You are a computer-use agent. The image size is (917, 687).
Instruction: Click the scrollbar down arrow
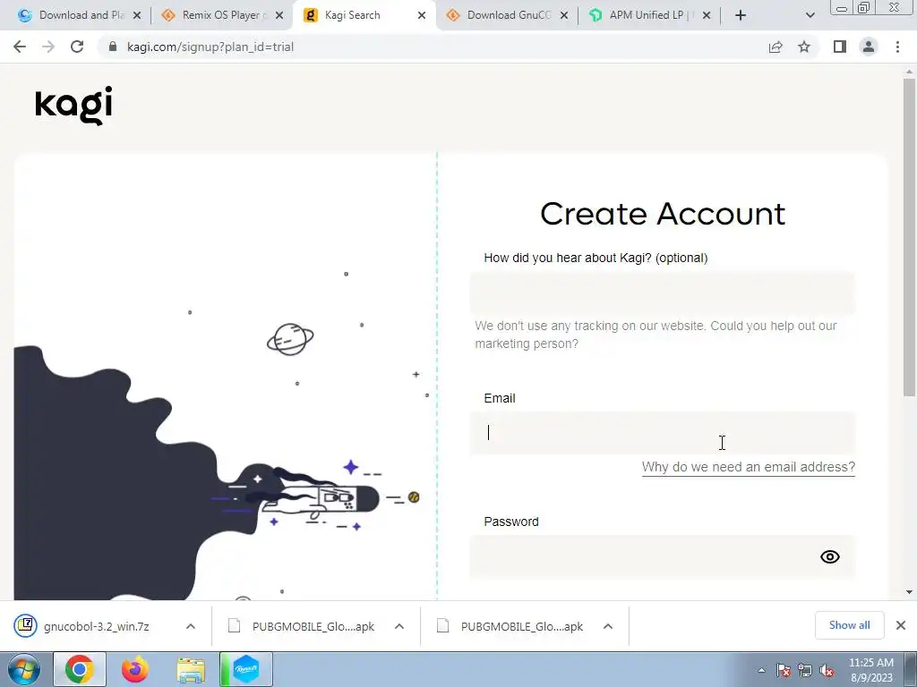pyautogui.click(x=909, y=592)
